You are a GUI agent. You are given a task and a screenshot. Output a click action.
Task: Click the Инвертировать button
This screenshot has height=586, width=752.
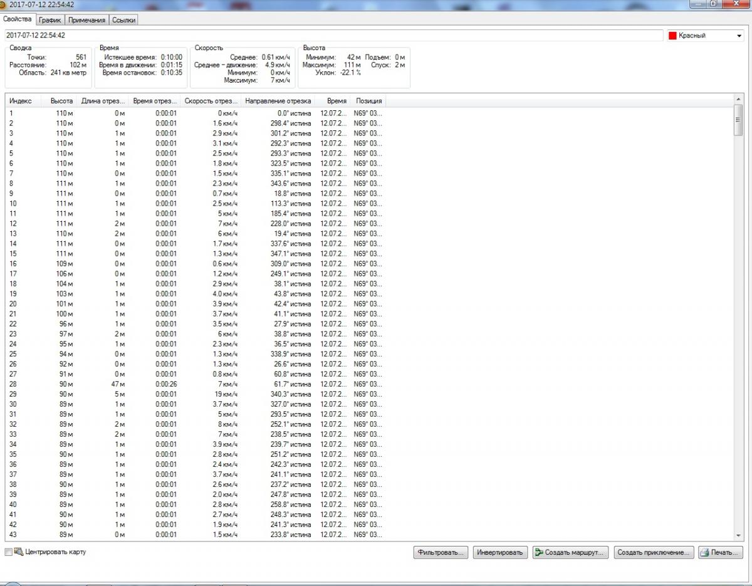(x=499, y=553)
